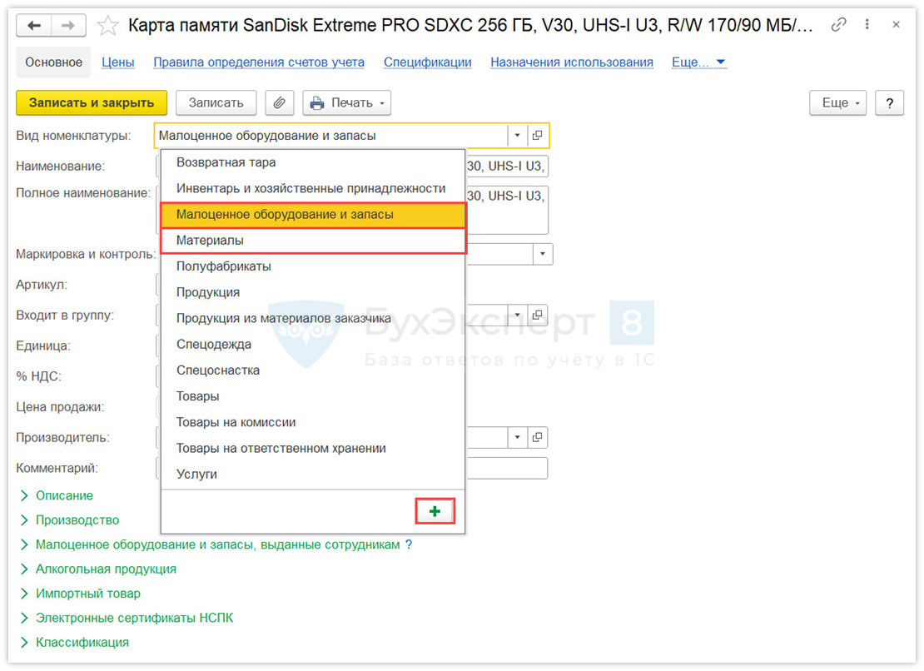The width and height of the screenshot is (924, 671).
Task: Select Возвратная тара from the list
Action: pos(313,162)
